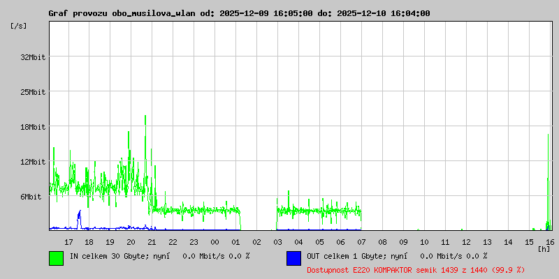Image resolution: width=559 pixels, height=279 pixels.
Task: Click hour label '12' on x-axis
Action: [x=466, y=242]
